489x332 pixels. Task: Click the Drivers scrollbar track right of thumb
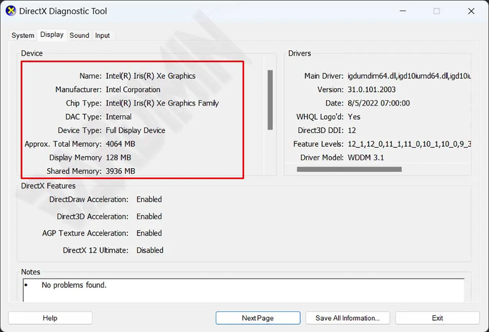(434, 169)
